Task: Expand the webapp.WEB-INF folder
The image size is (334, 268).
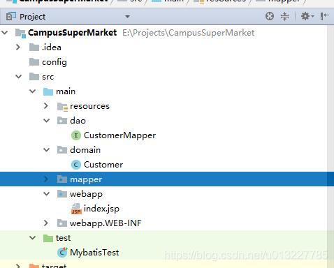Action: (46, 223)
